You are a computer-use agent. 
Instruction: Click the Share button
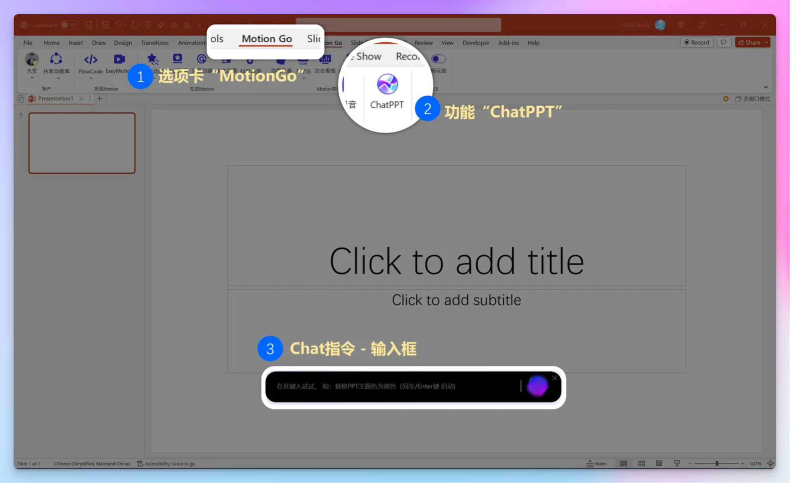coord(751,42)
